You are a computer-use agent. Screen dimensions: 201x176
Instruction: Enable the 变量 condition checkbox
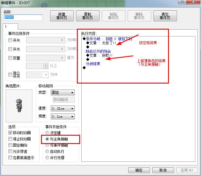10,58
